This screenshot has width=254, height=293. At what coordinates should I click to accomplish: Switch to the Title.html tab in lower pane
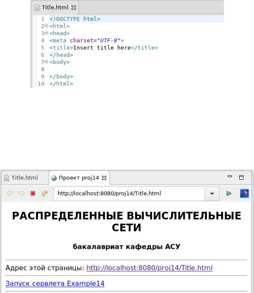pos(25,177)
